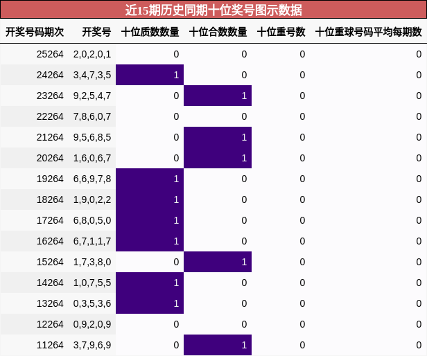Click 十位重号数 value in row 19264

click(x=302, y=179)
